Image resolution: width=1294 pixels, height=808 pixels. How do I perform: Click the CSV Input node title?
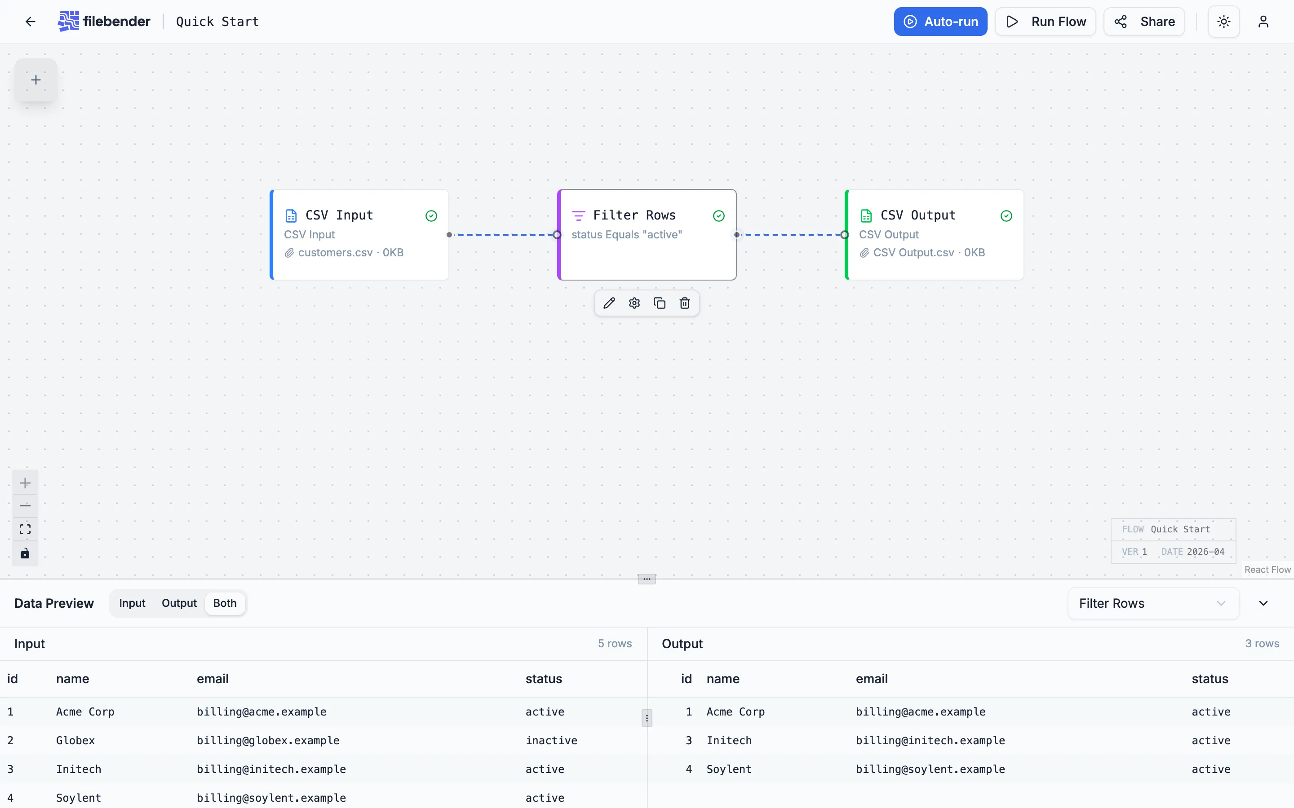click(339, 215)
